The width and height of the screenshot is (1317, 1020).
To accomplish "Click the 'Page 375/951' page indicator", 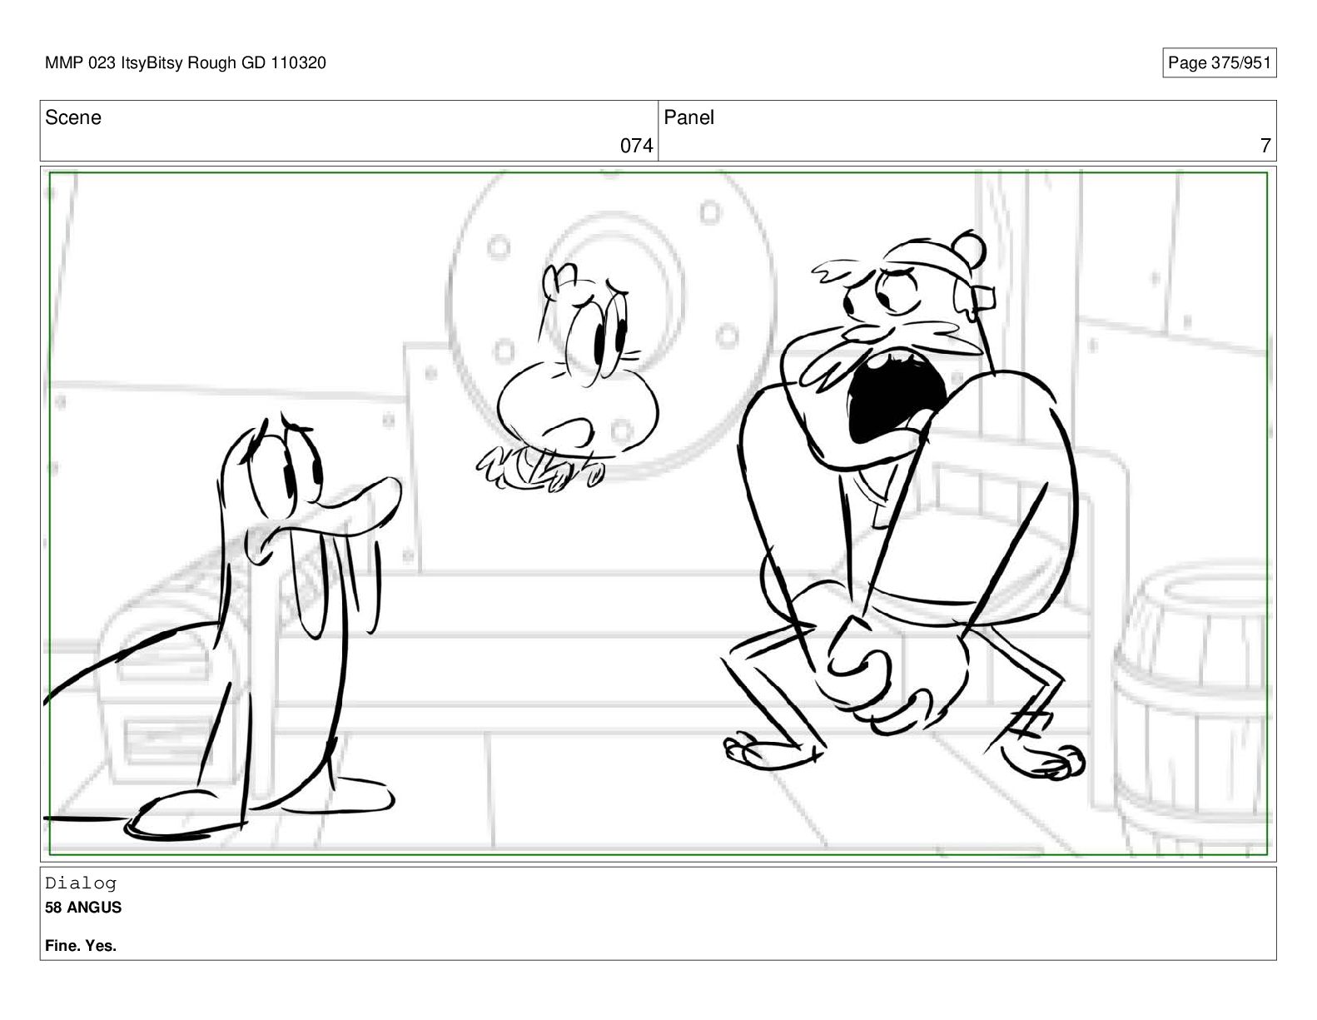I will 1219,62.
